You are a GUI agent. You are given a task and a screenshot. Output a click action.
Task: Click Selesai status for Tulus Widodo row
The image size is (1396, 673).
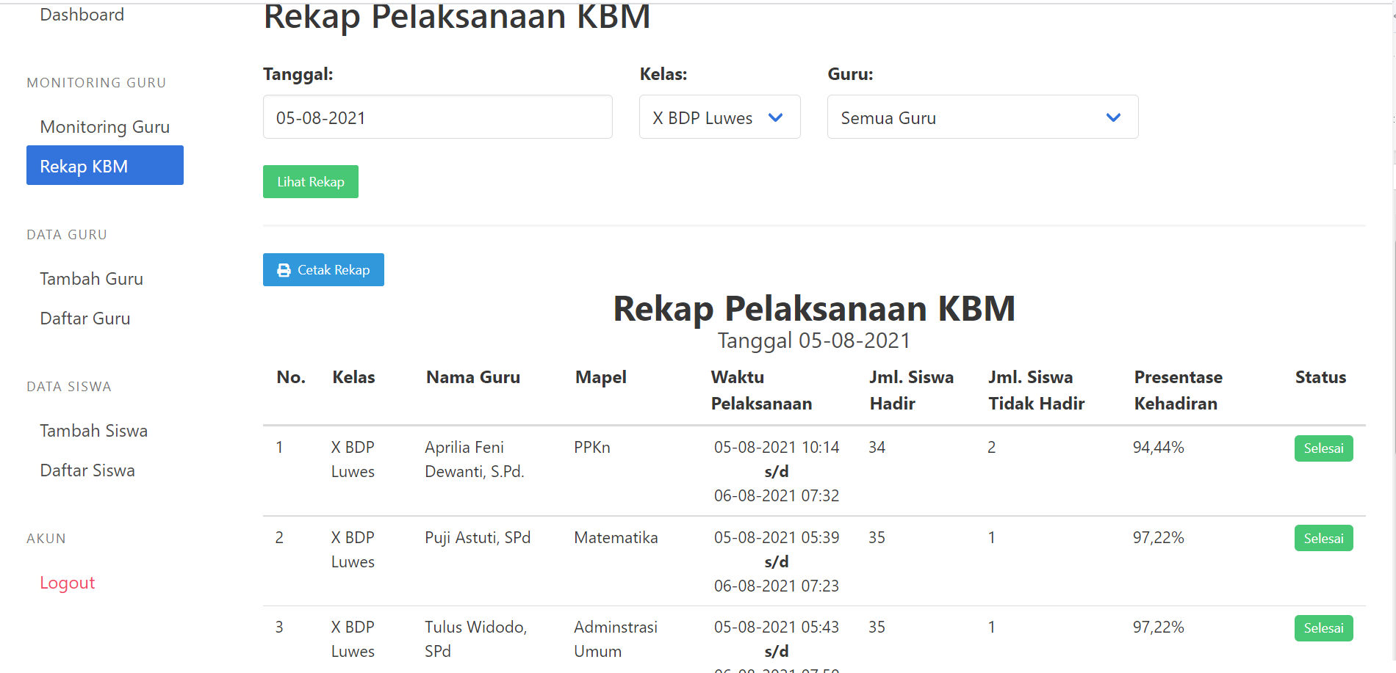(x=1323, y=628)
